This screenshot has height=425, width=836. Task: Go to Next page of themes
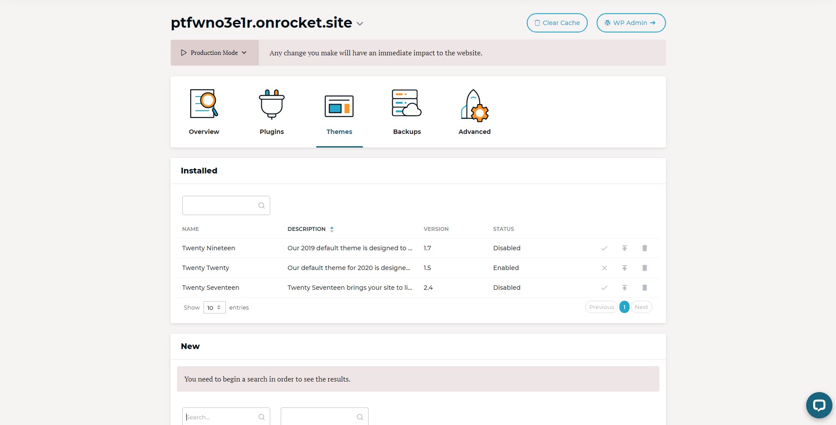click(x=641, y=307)
